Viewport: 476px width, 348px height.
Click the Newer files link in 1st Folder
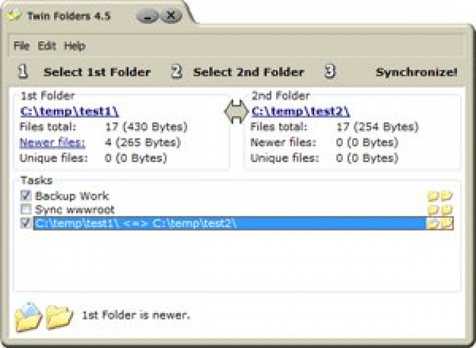pyautogui.click(x=52, y=142)
